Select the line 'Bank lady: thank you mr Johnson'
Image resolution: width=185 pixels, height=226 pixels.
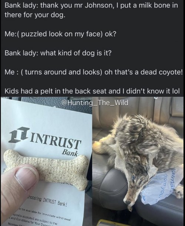[91, 6]
